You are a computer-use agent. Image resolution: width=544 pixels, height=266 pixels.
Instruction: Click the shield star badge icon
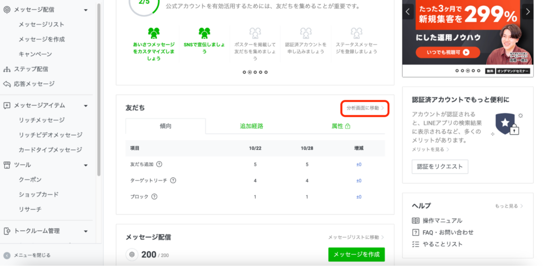click(x=507, y=124)
